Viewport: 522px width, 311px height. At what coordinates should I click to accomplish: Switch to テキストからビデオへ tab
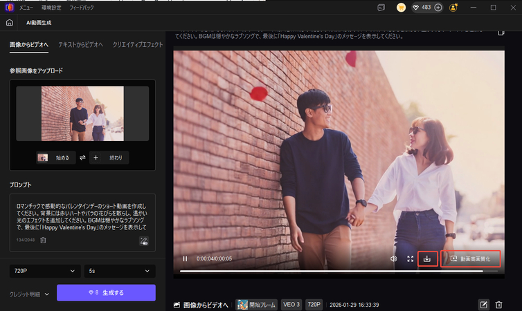point(80,44)
